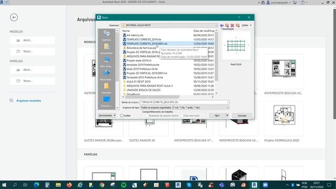This screenshot has height=189, width=336.
Task: Open the notification center on the taskbar
Action: (329, 185)
